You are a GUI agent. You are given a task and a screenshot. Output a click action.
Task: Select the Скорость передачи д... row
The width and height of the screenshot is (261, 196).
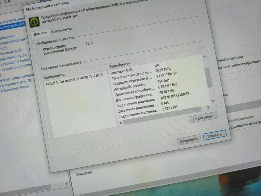point(145,79)
